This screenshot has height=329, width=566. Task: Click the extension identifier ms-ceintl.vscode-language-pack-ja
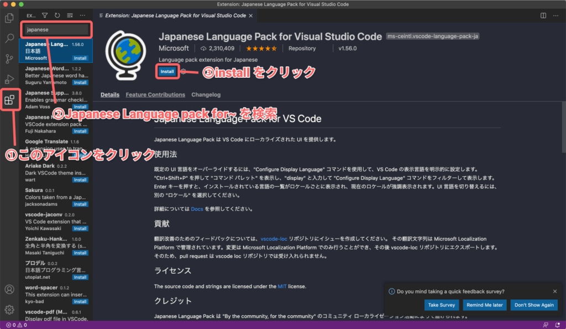click(432, 36)
